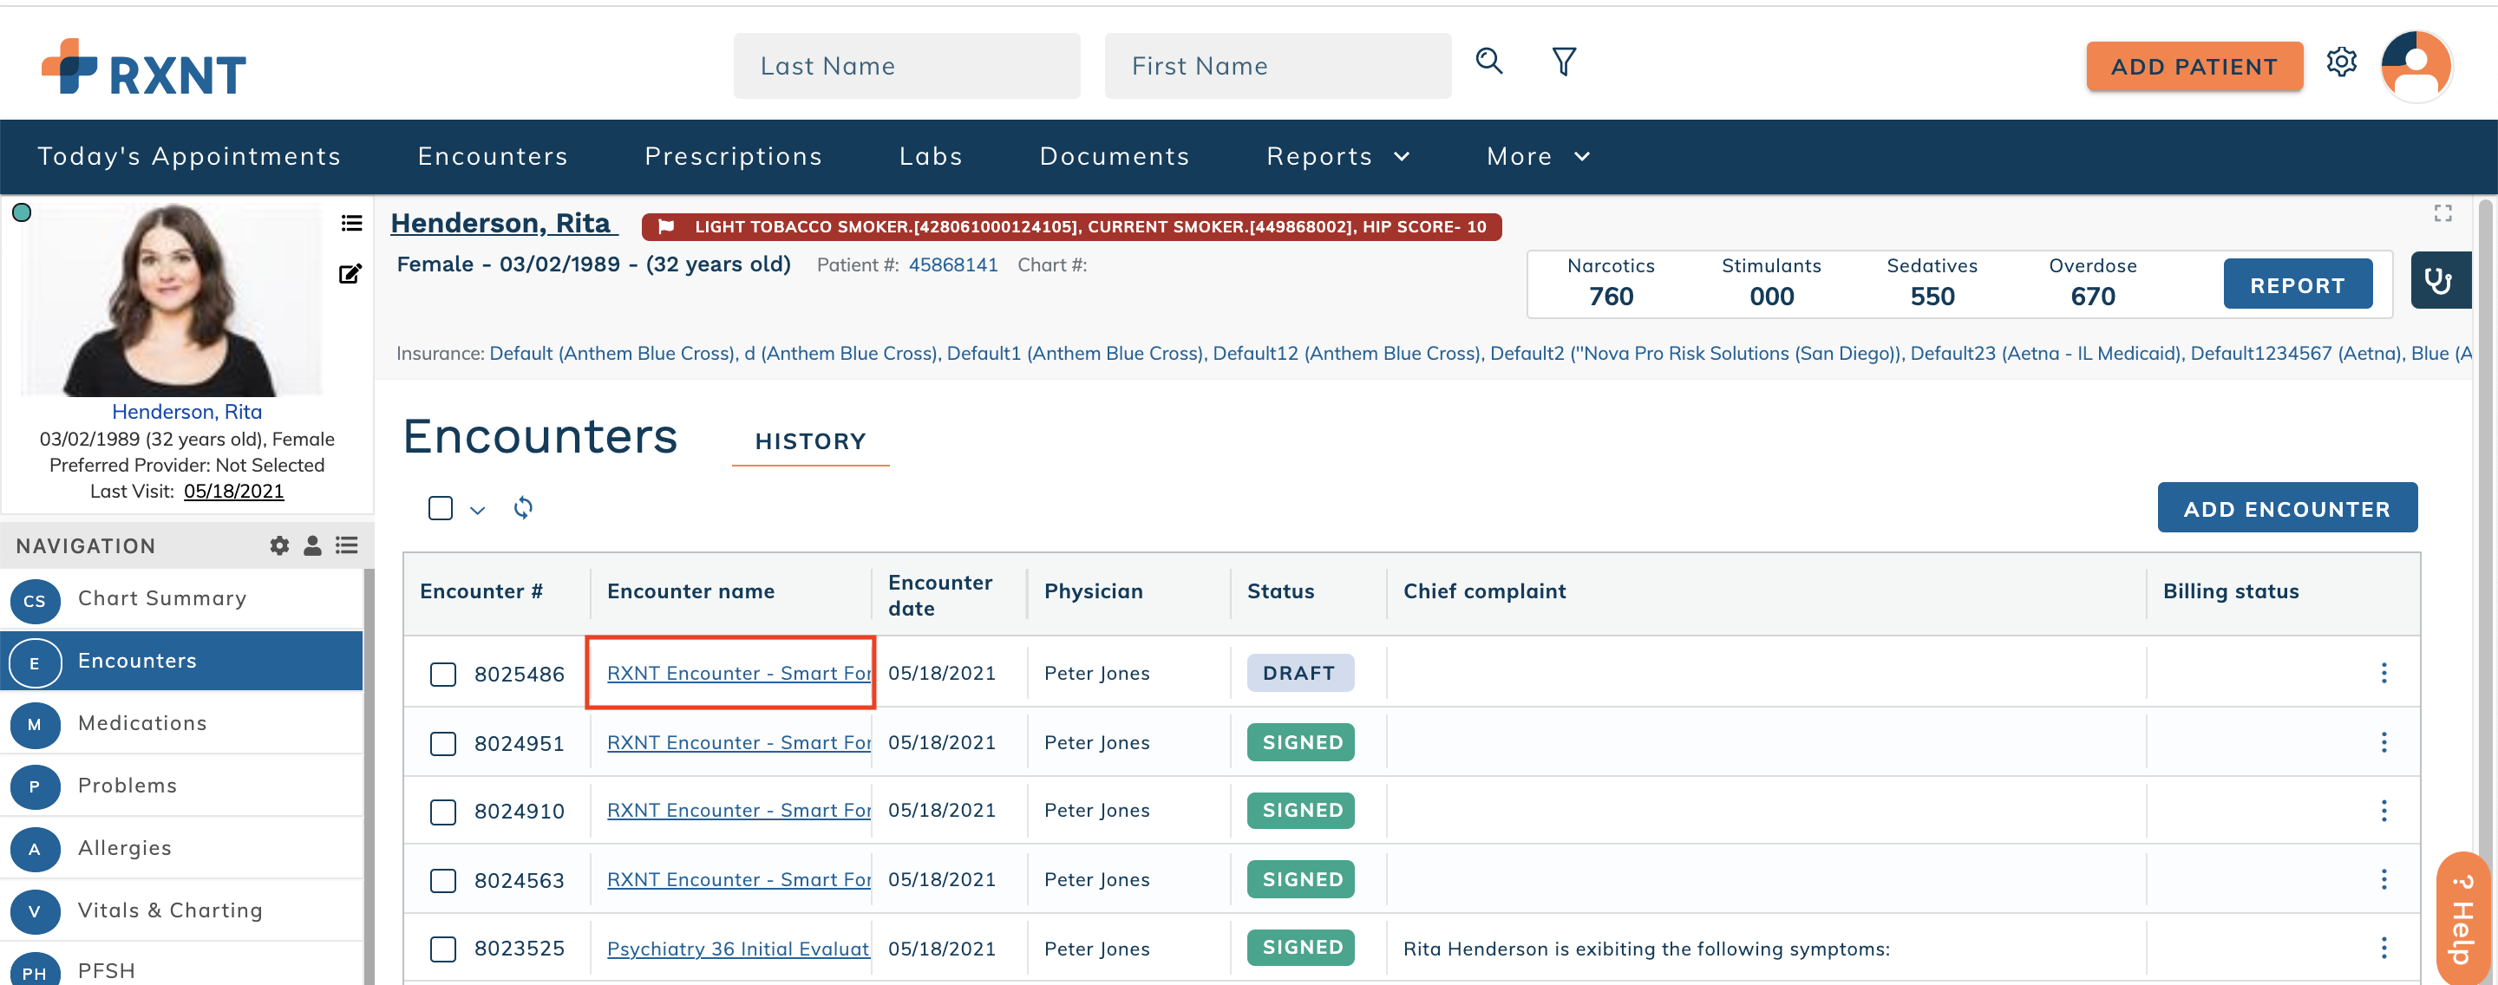Open select-all checkbox dropdown arrow

(x=477, y=510)
